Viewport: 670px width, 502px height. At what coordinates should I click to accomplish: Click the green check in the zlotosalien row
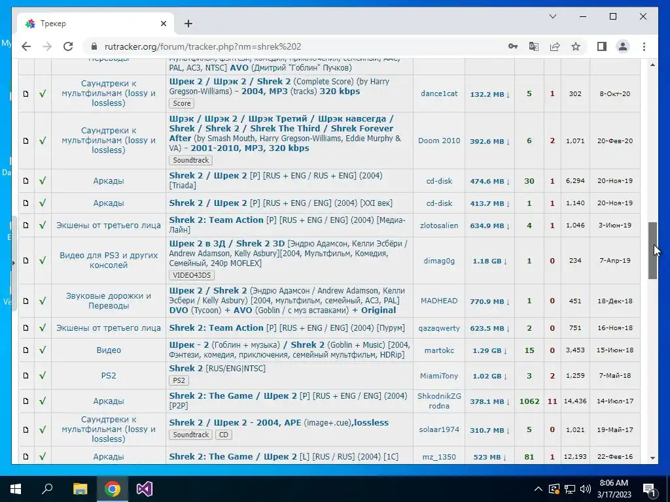[43, 226]
